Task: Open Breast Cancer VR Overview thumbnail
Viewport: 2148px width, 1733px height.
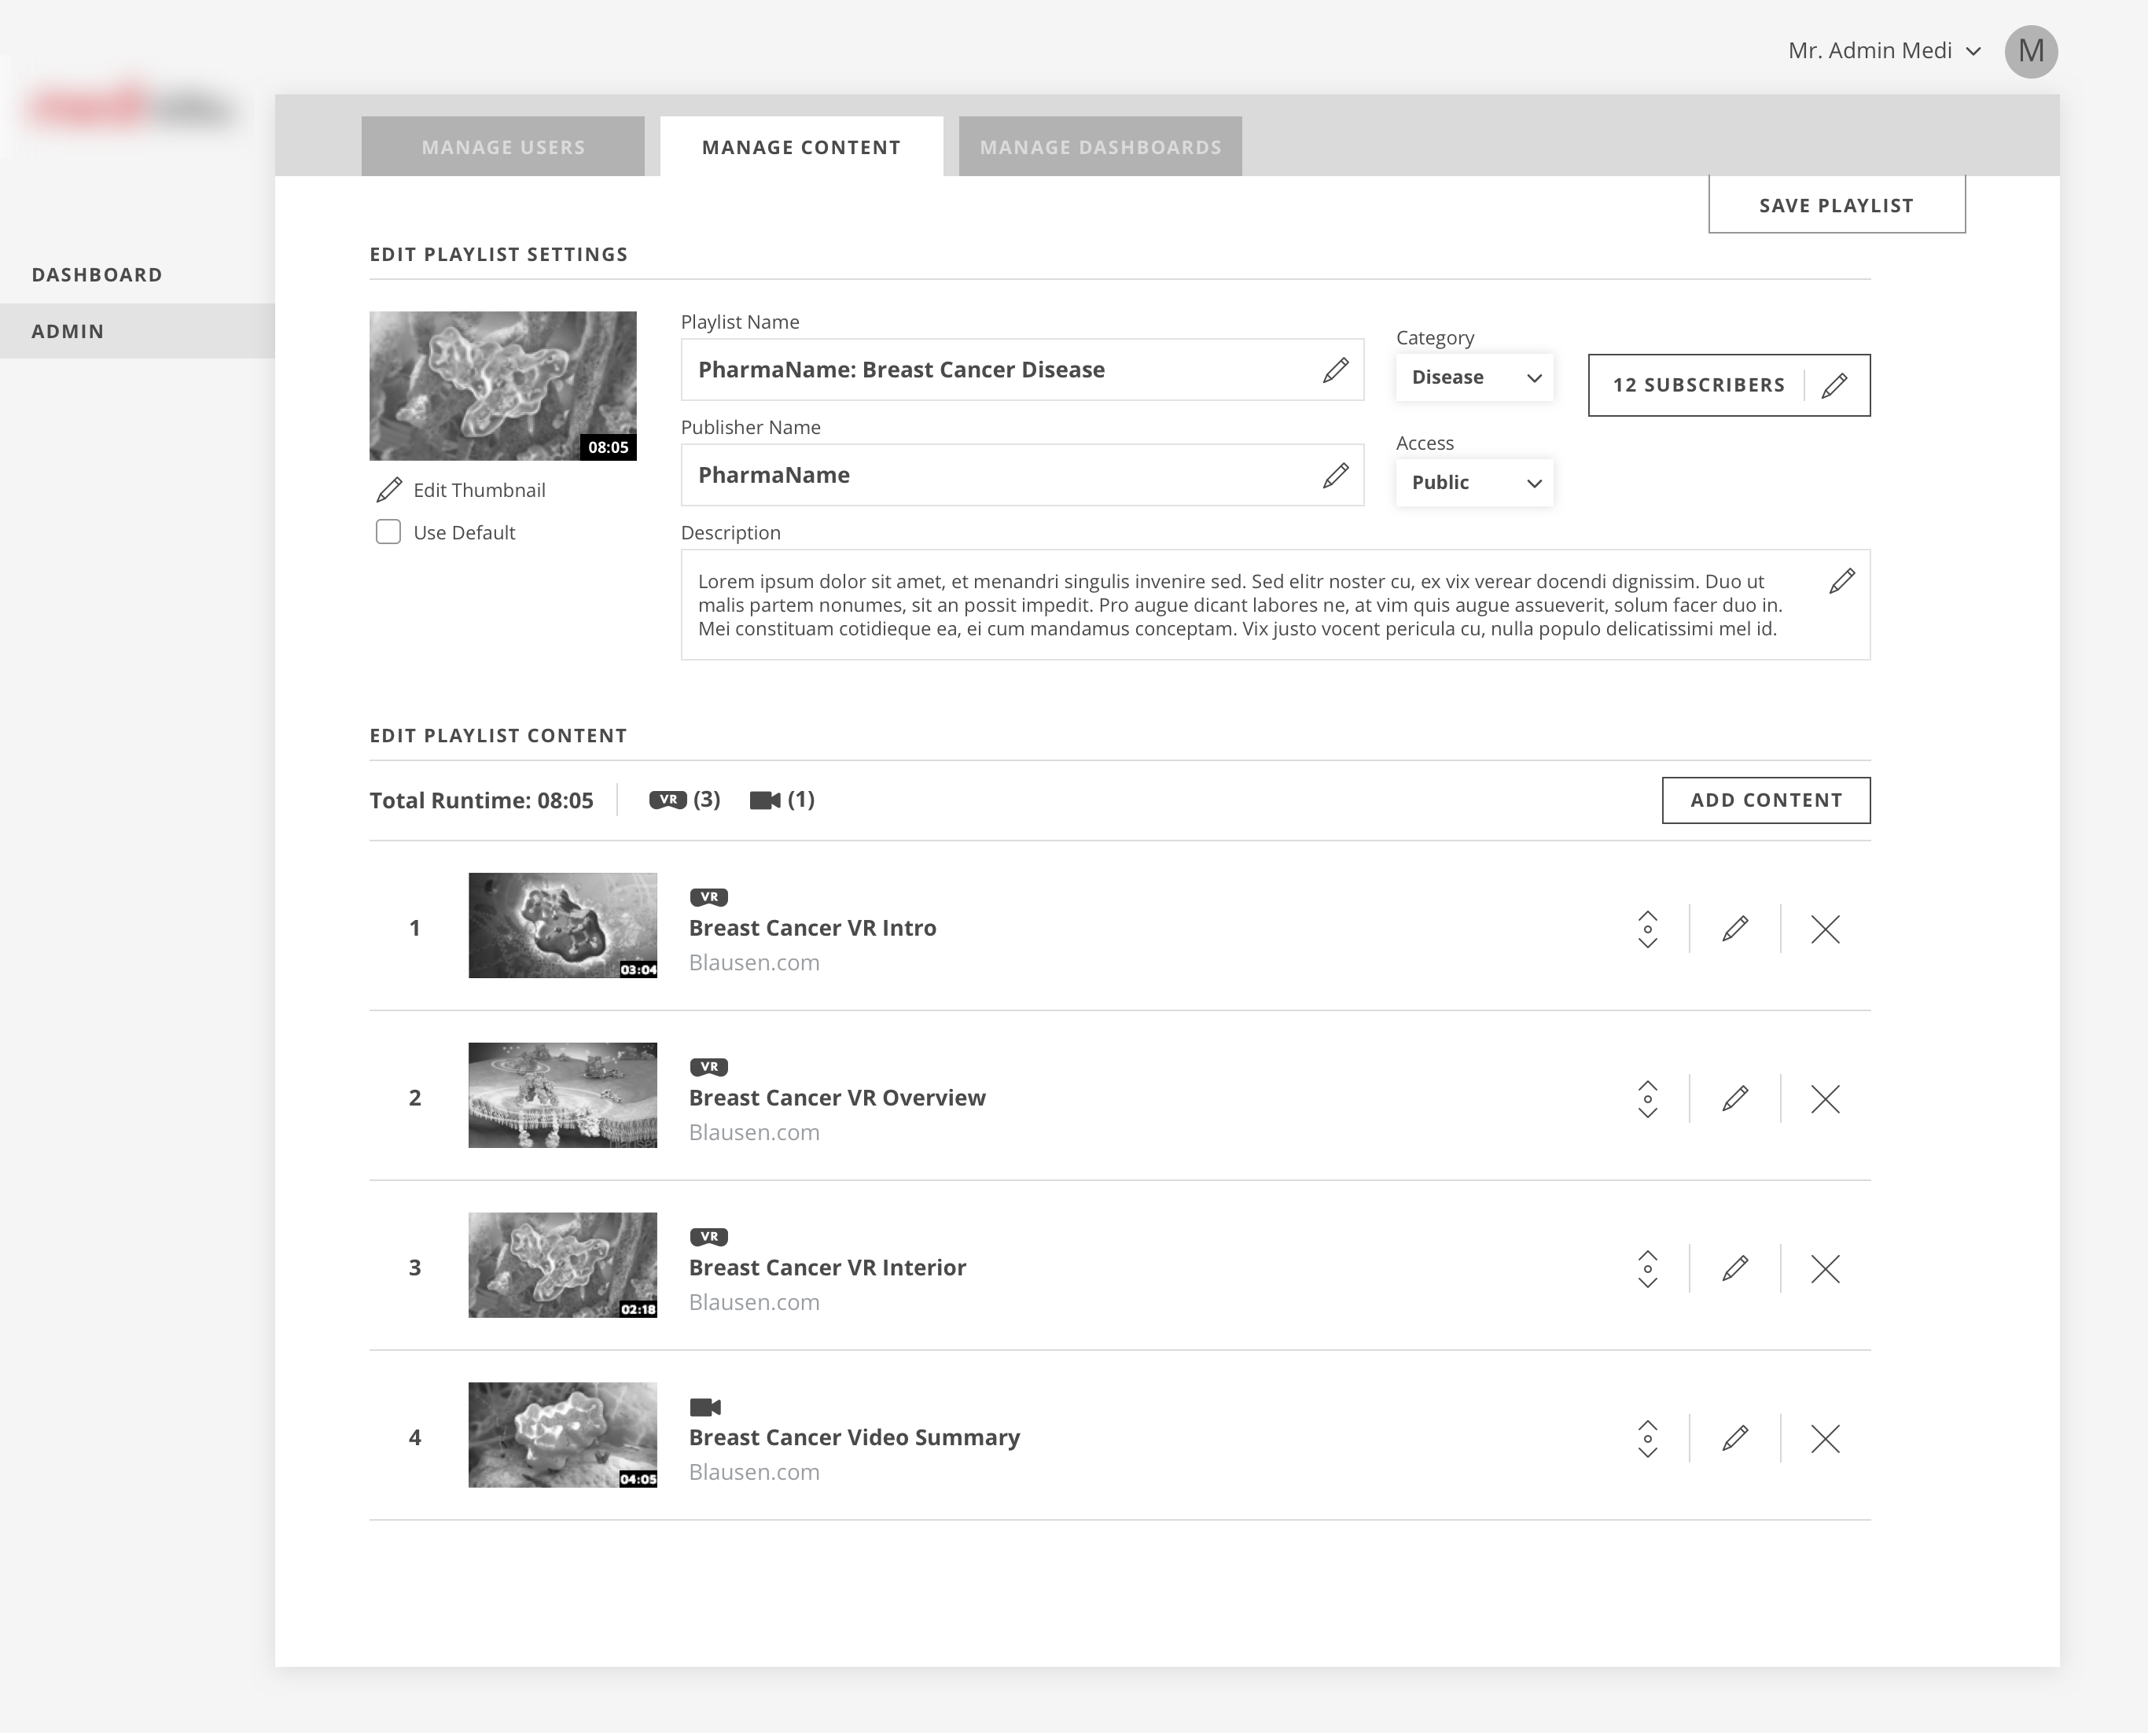Action: coord(563,1095)
